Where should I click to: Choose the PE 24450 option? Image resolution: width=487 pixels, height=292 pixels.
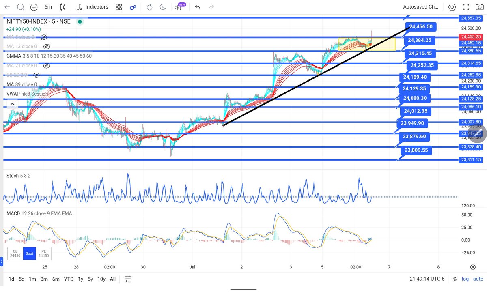[43, 253]
